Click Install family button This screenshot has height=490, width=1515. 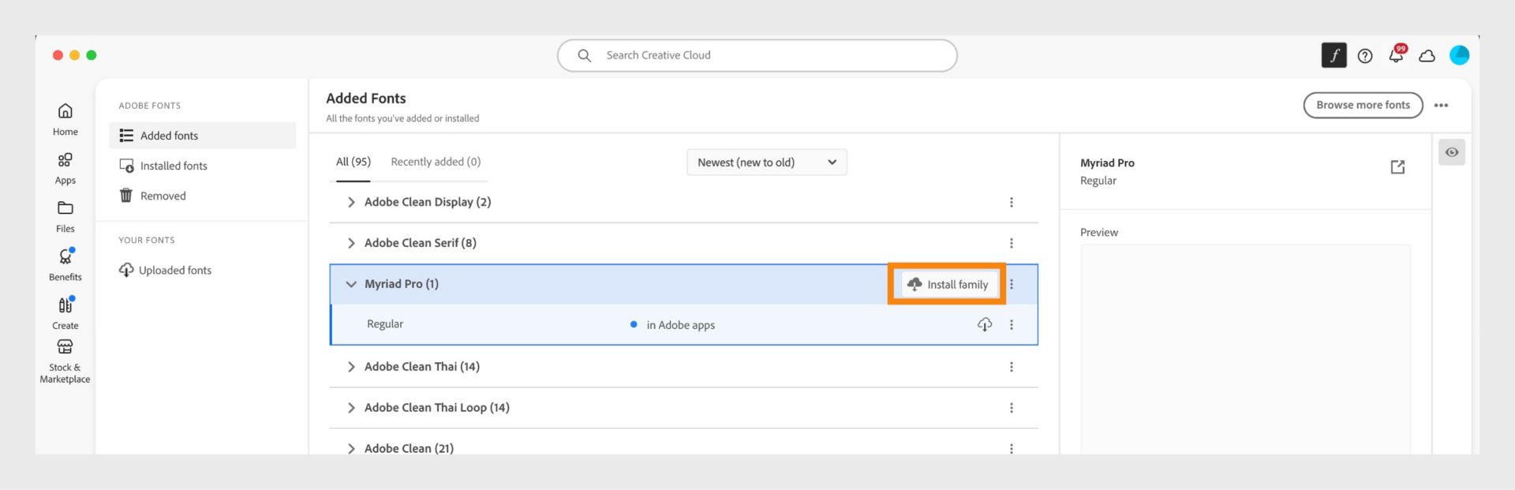click(947, 284)
